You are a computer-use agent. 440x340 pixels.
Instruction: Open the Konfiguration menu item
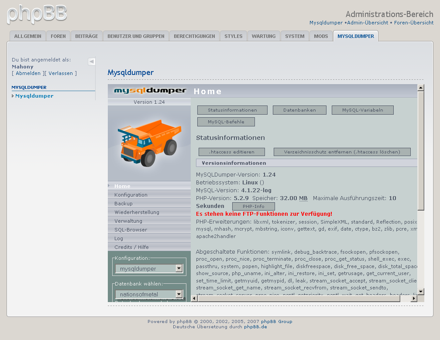pyautogui.click(x=149, y=194)
